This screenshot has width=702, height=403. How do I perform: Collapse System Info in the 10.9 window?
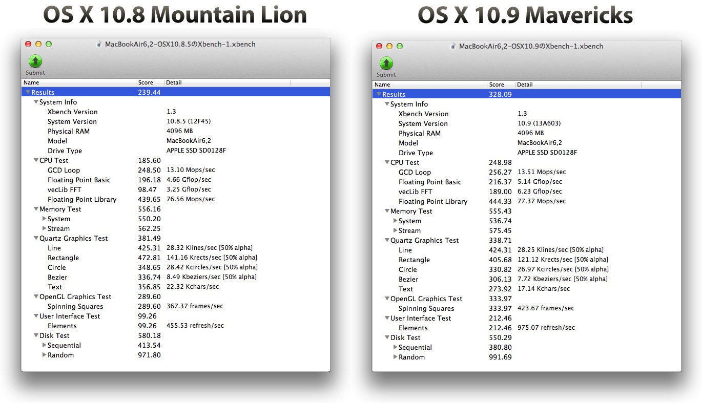(x=387, y=104)
